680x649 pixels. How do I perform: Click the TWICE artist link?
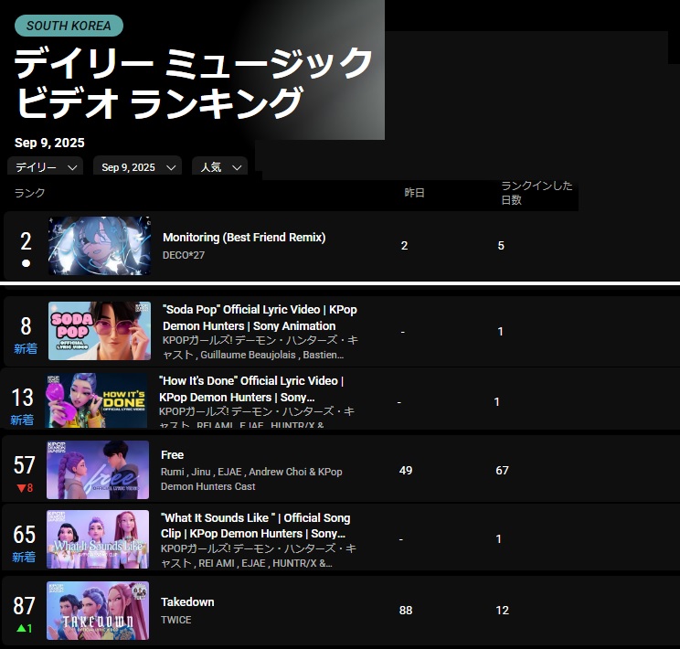(176, 620)
